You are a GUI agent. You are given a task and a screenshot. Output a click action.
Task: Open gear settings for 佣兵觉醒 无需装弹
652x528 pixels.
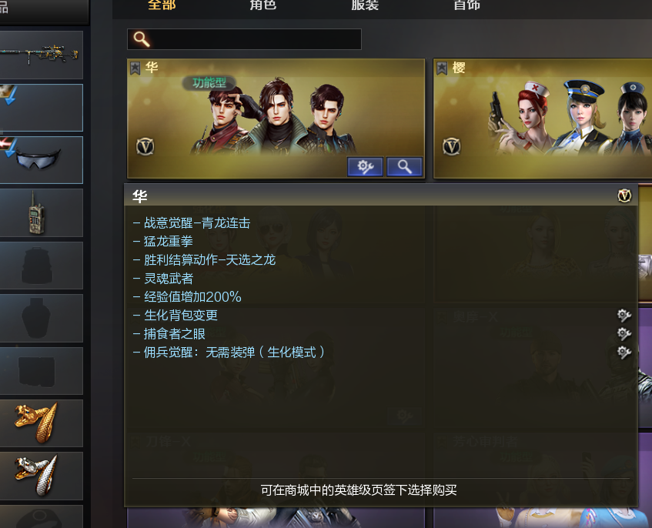pos(624,353)
